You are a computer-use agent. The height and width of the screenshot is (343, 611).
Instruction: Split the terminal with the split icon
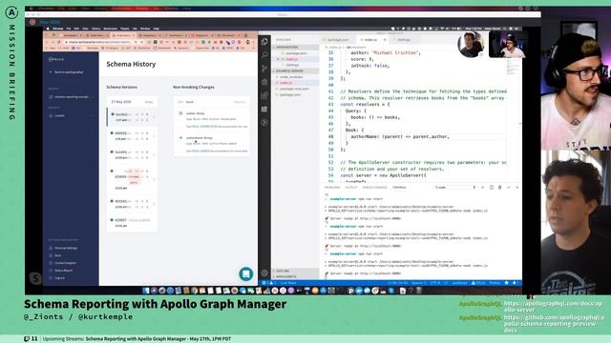click(x=492, y=188)
